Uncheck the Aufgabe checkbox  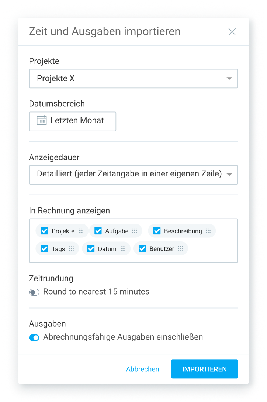point(98,231)
